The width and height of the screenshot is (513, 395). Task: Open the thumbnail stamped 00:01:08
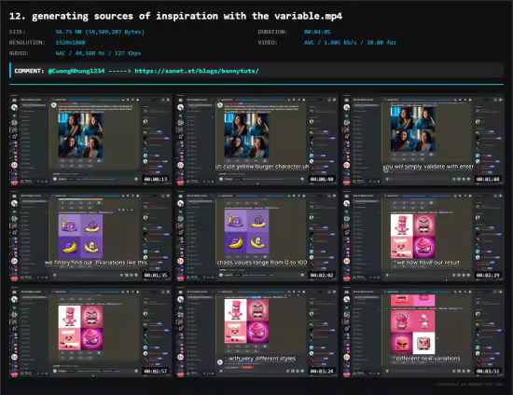(423, 140)
